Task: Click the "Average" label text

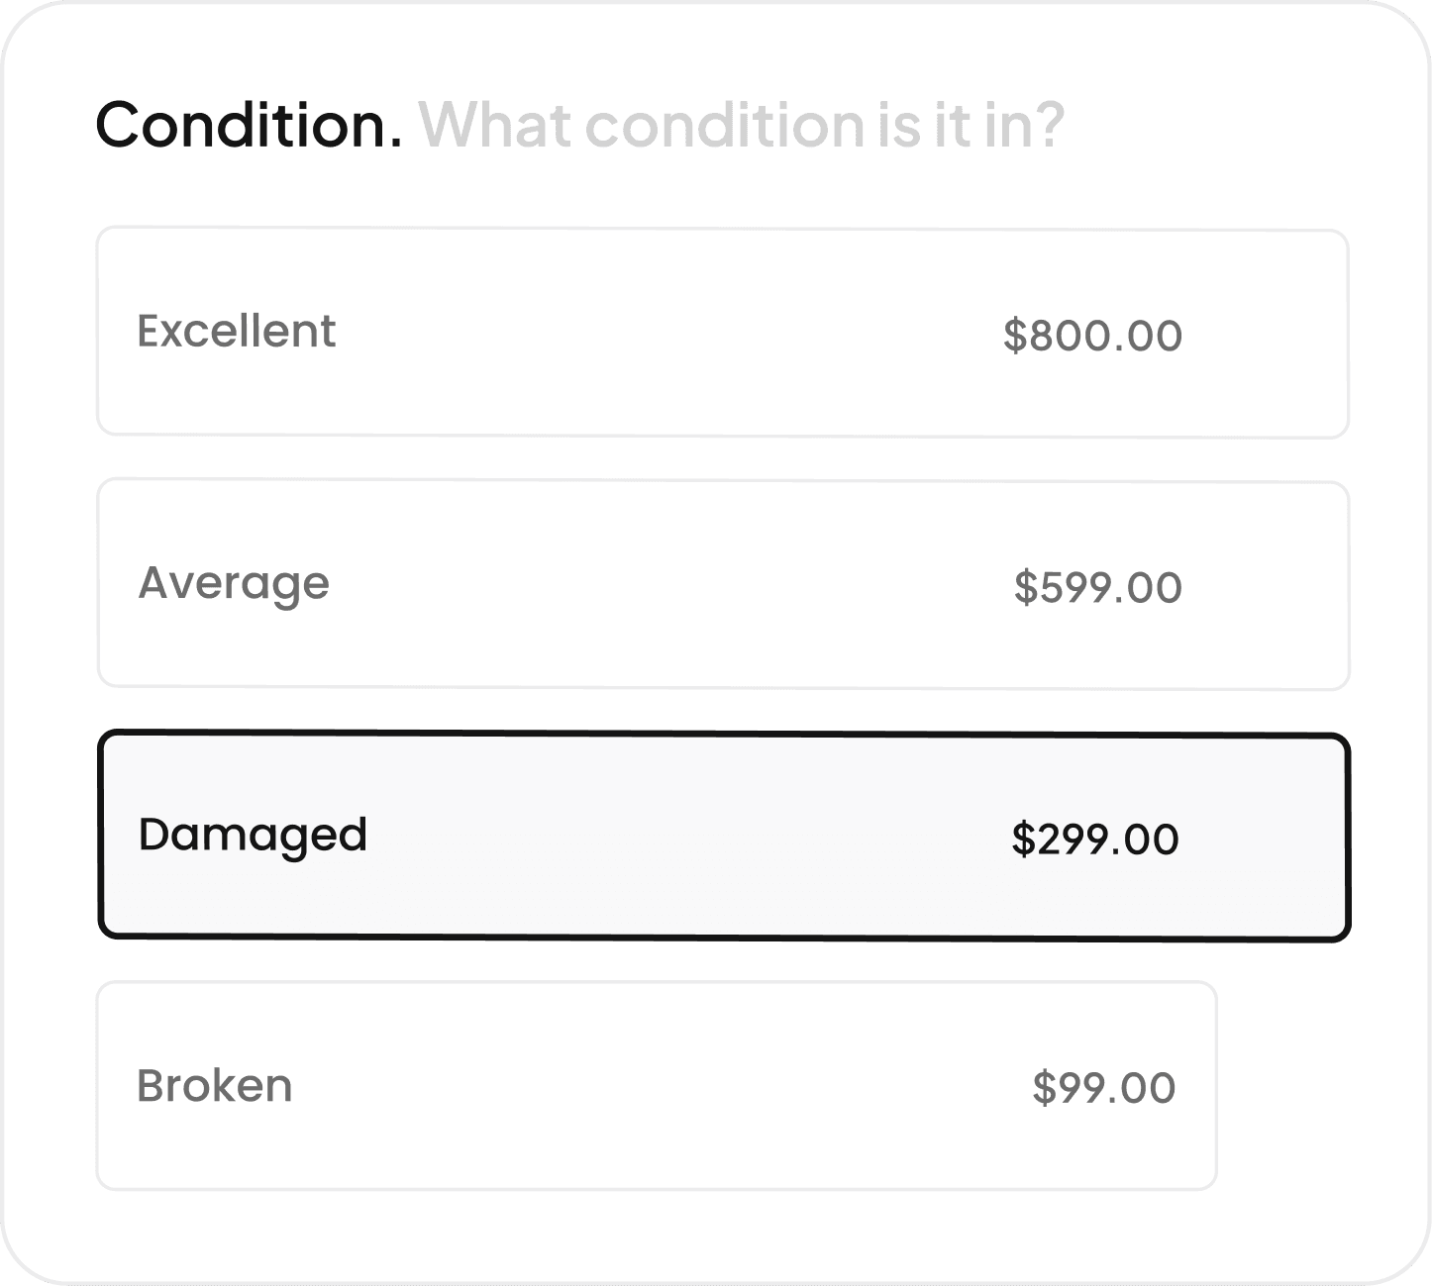Action: point(234,583)
